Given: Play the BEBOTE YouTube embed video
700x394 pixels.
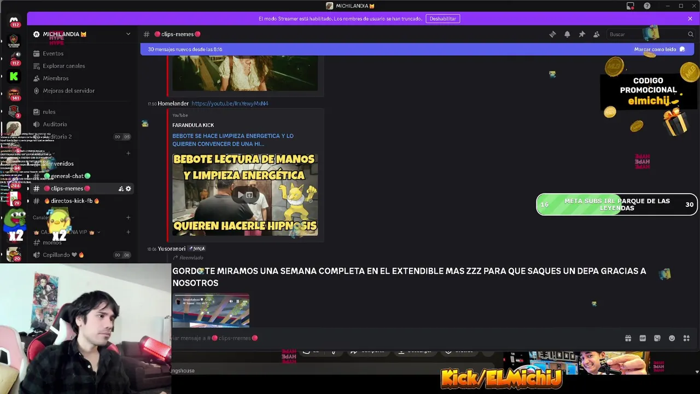Looking at the screenshot, I should pyautogui.click(x=241, y=195).
